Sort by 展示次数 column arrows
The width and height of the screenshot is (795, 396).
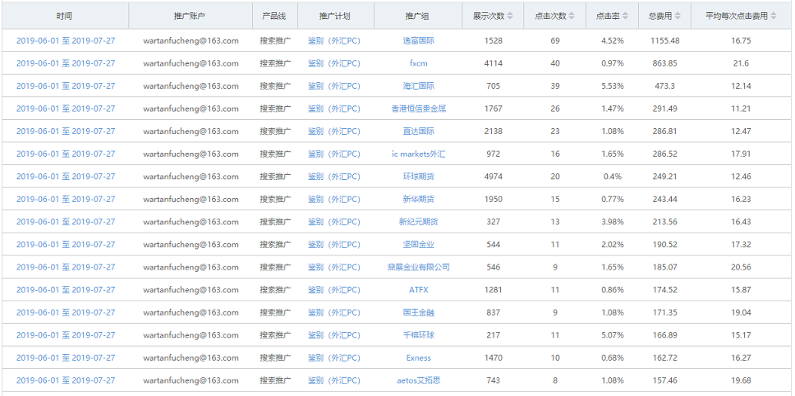click(x=510, y=16)
